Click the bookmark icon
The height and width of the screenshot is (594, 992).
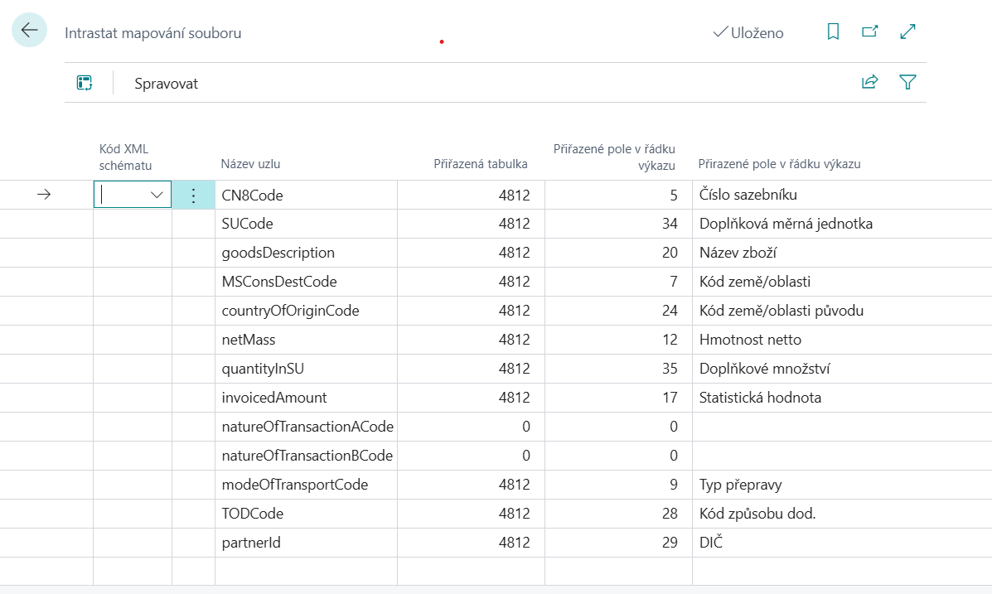[x=833, y=32]
